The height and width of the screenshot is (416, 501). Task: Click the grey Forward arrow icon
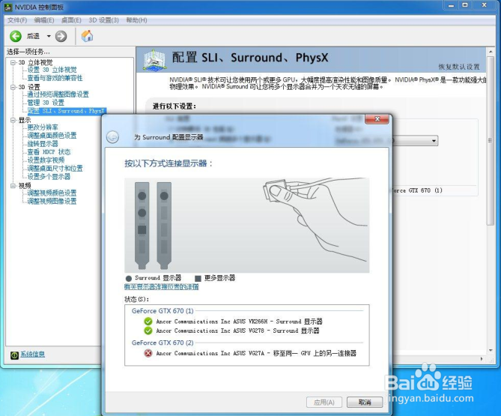[x=61, y=36]
